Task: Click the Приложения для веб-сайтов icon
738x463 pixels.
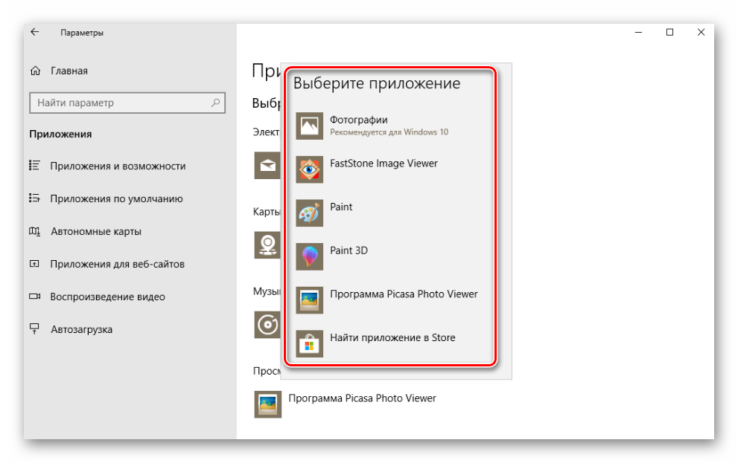Action: [34, 263]
